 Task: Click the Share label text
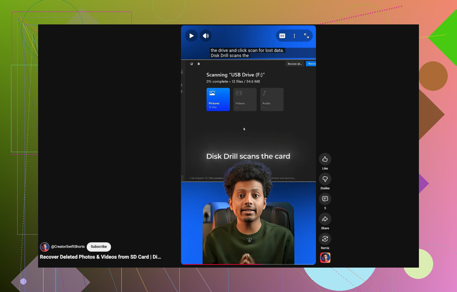point(325,228)
